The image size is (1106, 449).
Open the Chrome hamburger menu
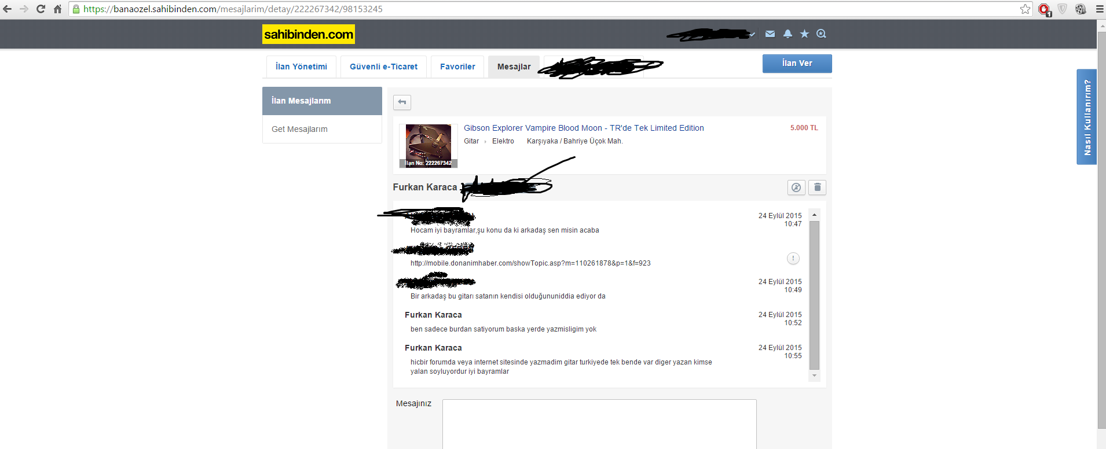coord(1099,9)
